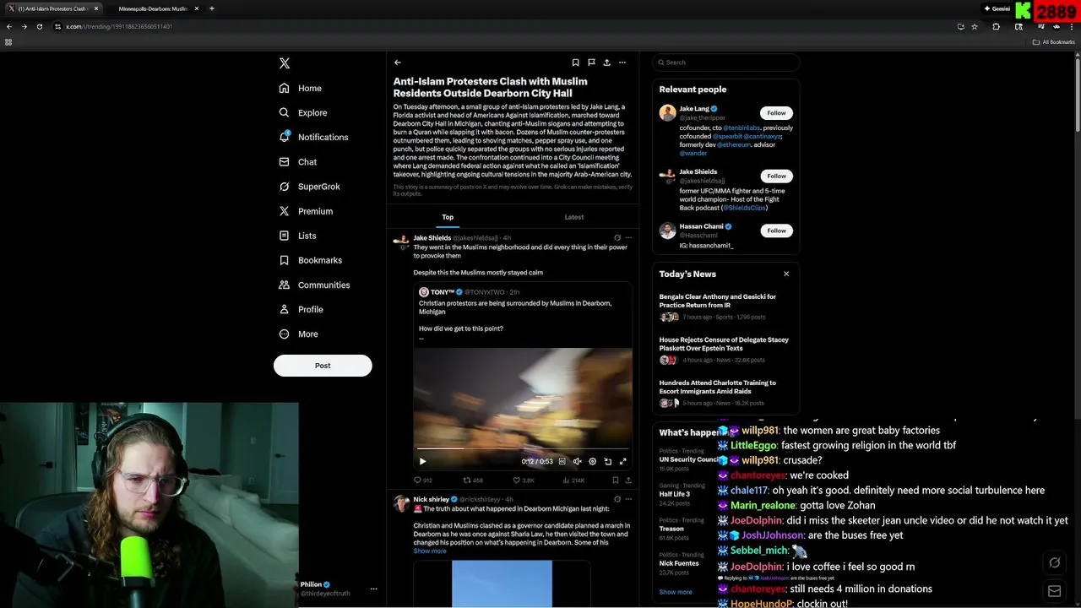This screenshot has height=608, width=1081.
Task: Switch to the Minneapolis-Dearborn browser tab
Action: (153, 8)
